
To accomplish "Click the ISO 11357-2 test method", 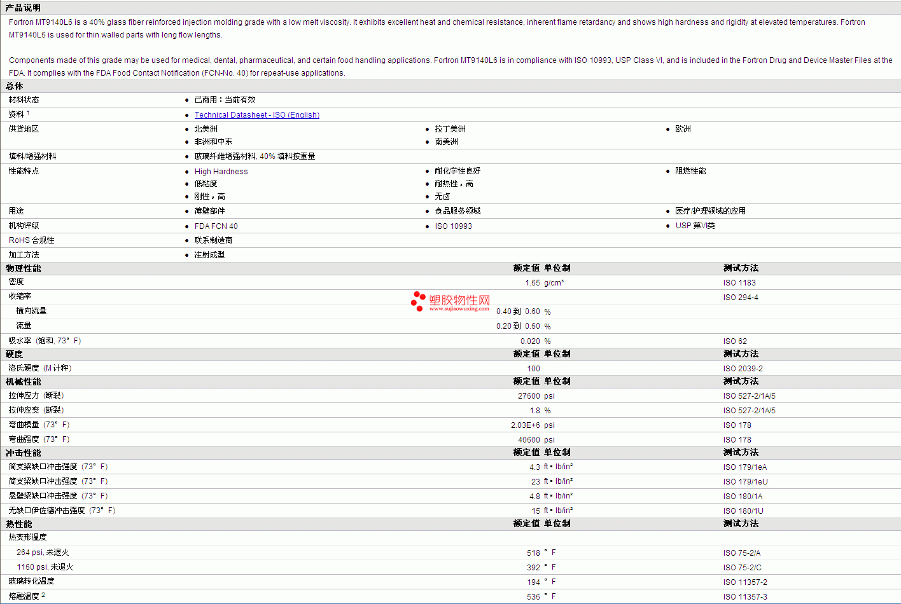I will point(745,582).
